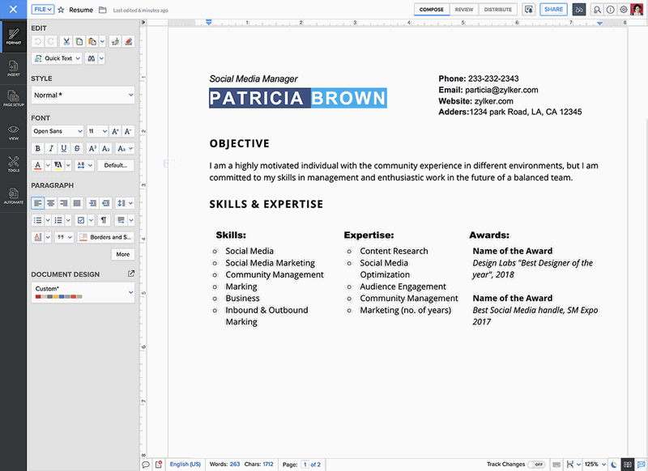648x471 pixels.
Task: Click the Share button
Action: click(553, 10)
